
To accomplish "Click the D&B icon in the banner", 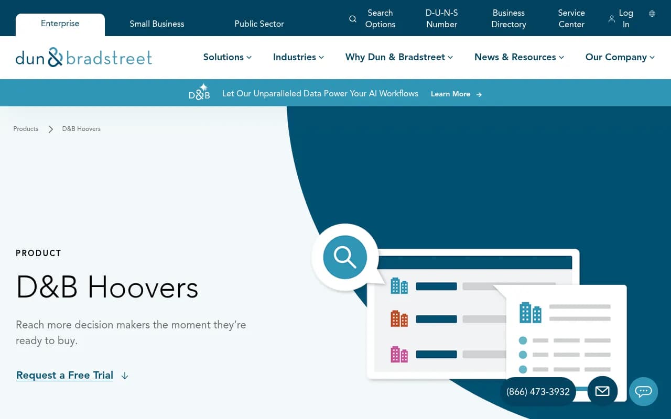I will pyautogui.click(x=199, y=93).
